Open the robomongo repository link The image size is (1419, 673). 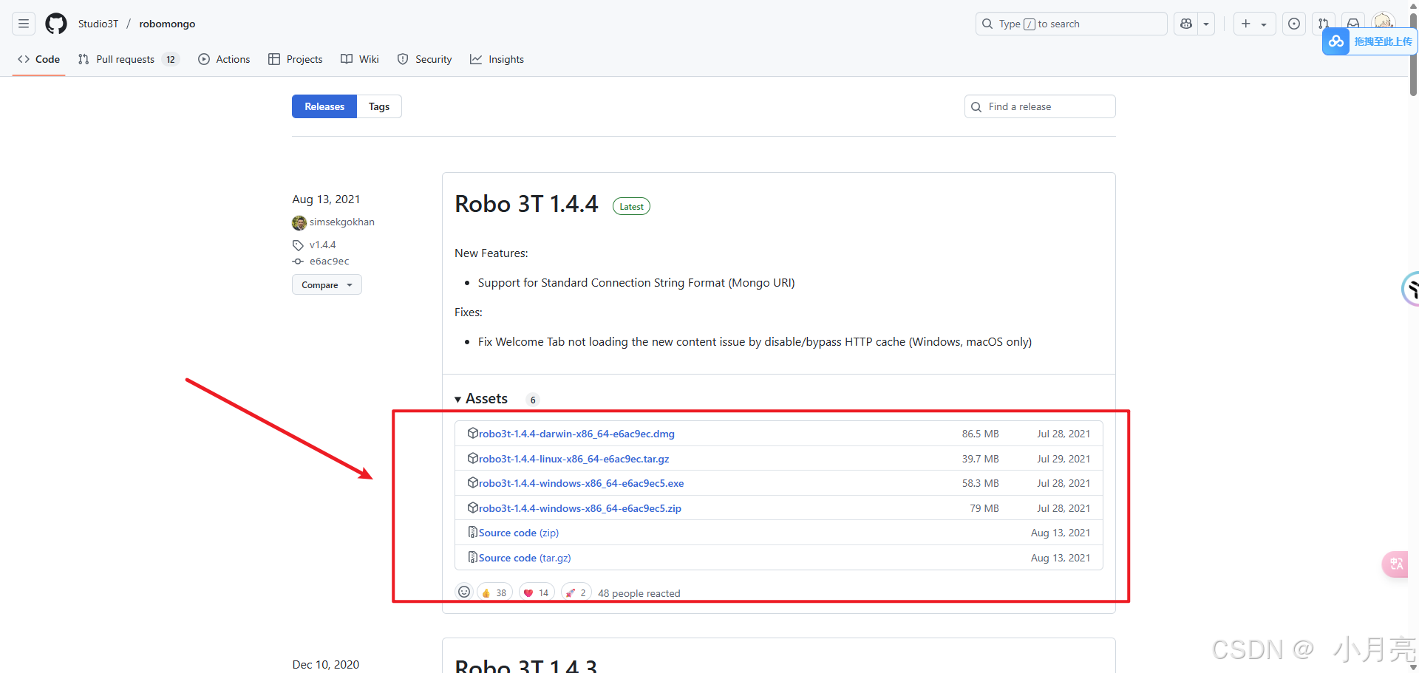pos(167,24)
